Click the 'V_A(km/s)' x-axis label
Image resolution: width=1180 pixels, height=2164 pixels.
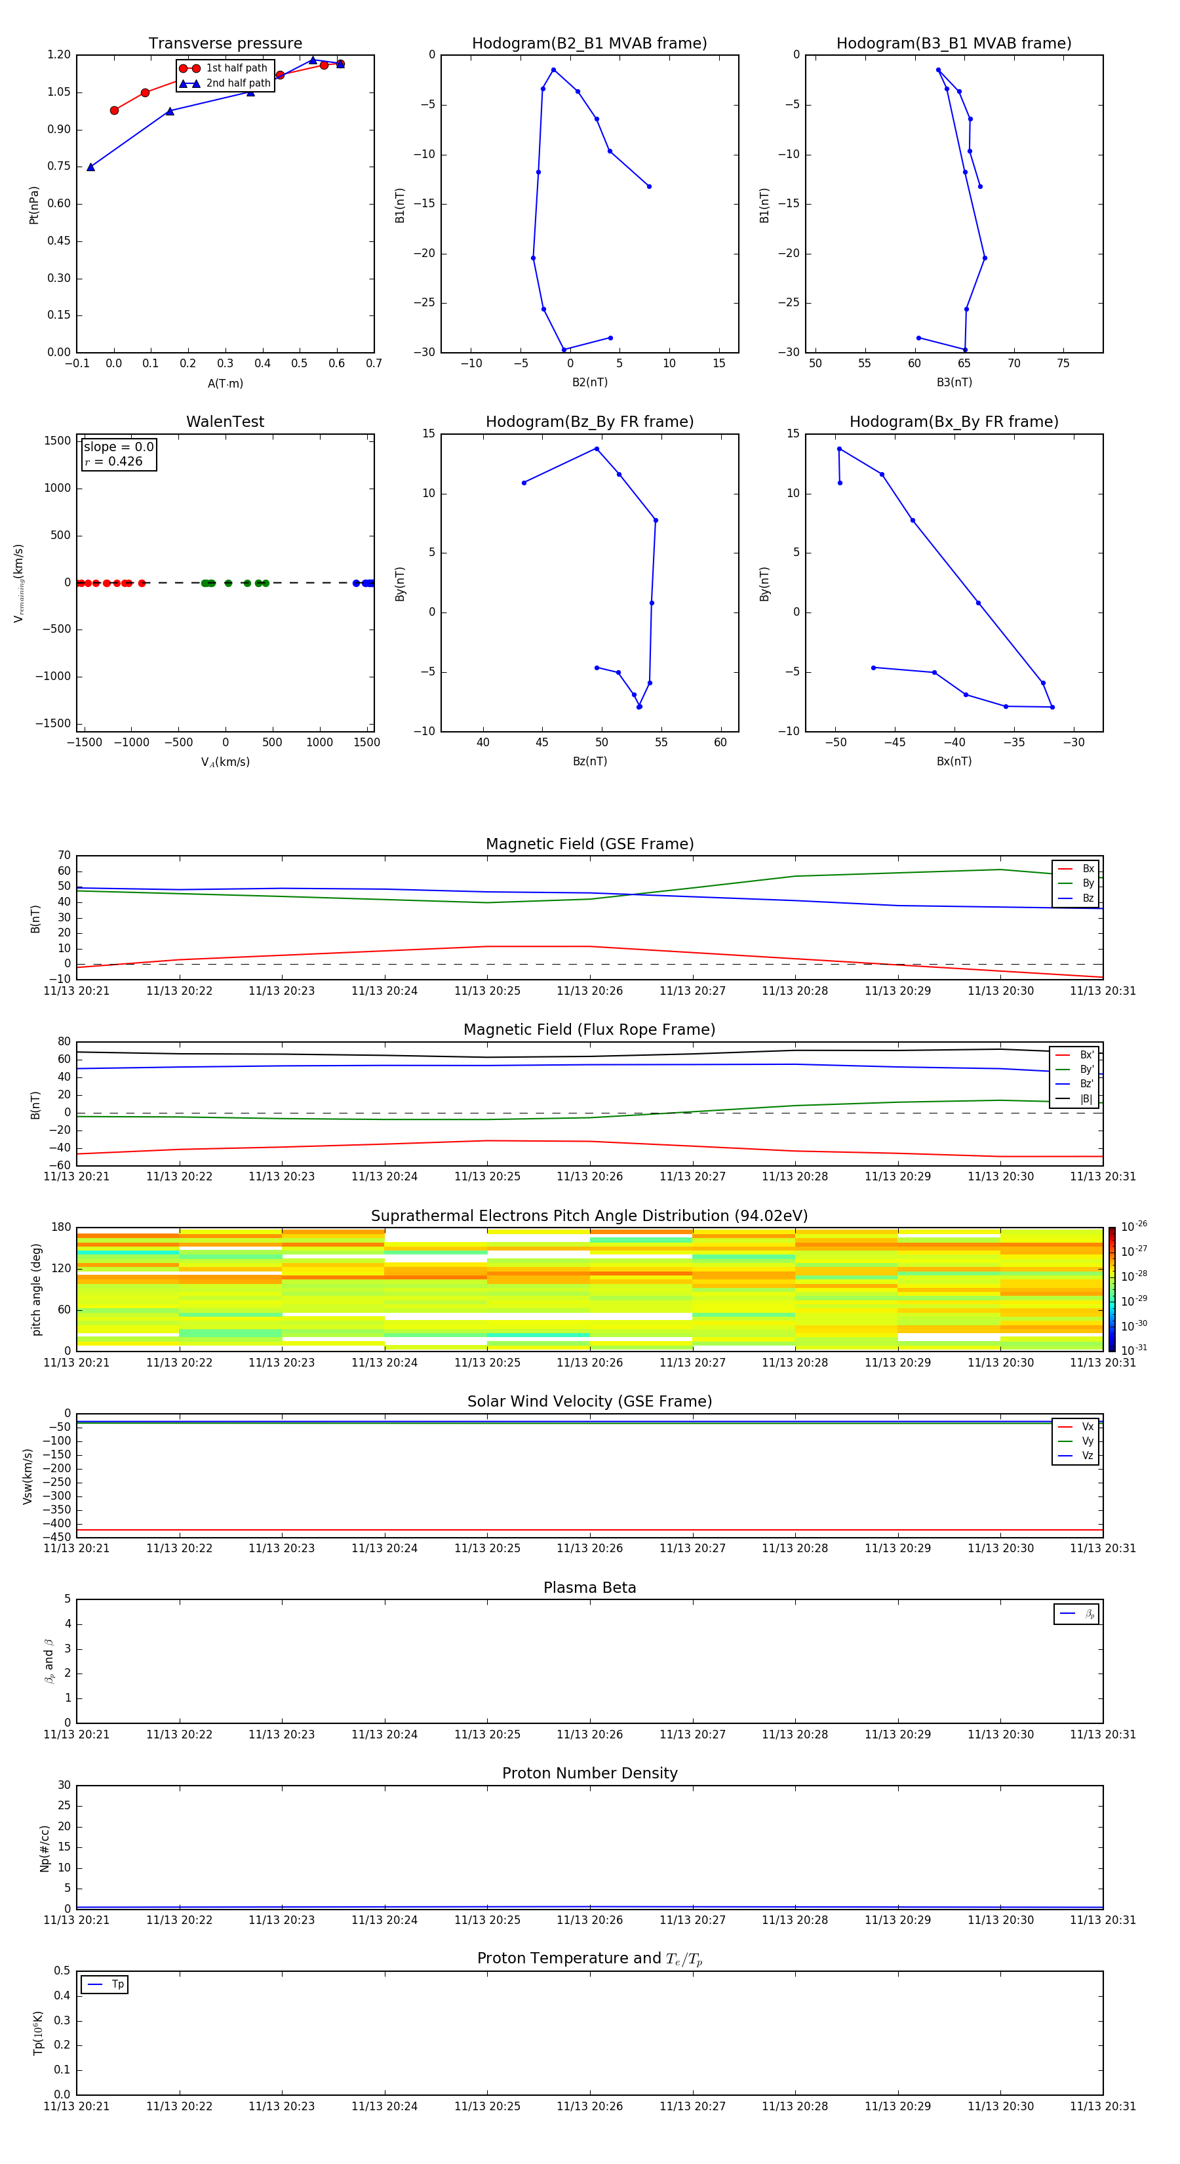(x=225, y=762)
